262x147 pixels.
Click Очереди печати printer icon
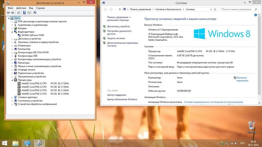tap(15, 70)
